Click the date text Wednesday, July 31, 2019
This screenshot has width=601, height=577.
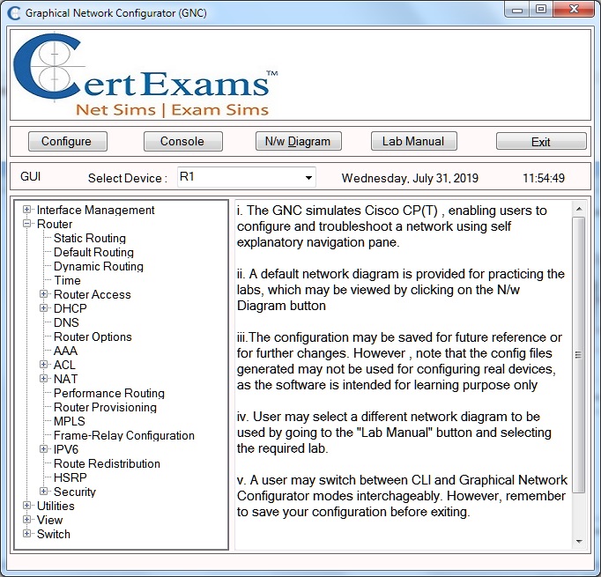[410, 178]
